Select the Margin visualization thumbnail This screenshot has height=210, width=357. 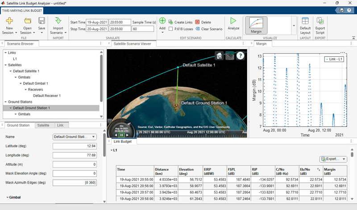256,25
